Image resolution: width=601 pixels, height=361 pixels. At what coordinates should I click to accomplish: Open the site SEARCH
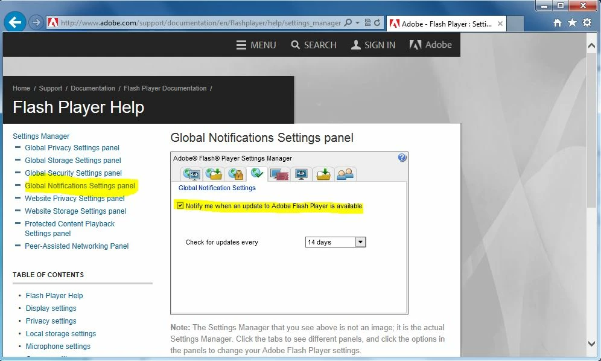(314, 45)
